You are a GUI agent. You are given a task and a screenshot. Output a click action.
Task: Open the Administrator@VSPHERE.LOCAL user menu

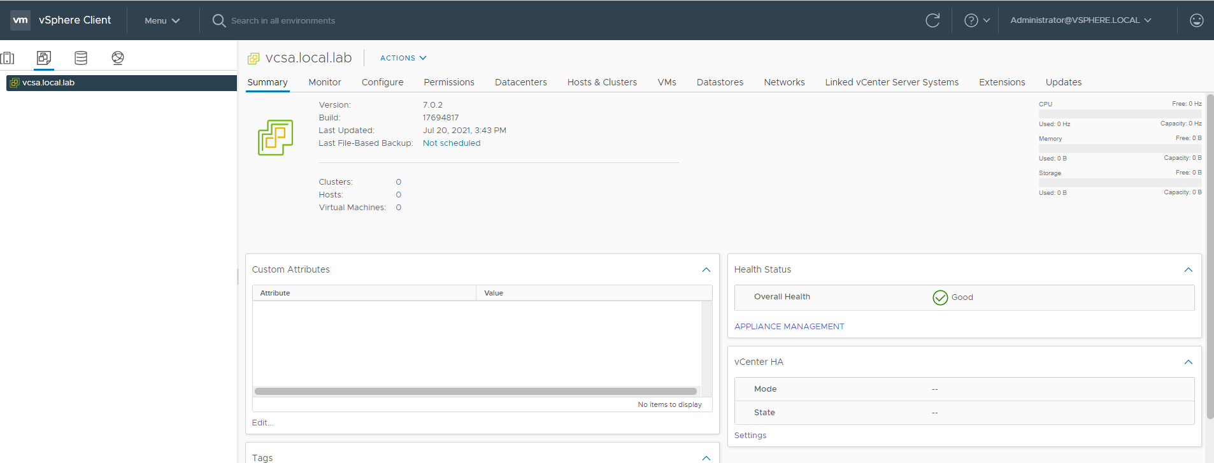pyautogui.click(x=1081, y=20)
